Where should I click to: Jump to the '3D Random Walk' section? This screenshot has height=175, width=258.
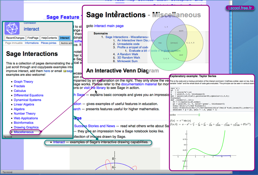coord(129,58)
